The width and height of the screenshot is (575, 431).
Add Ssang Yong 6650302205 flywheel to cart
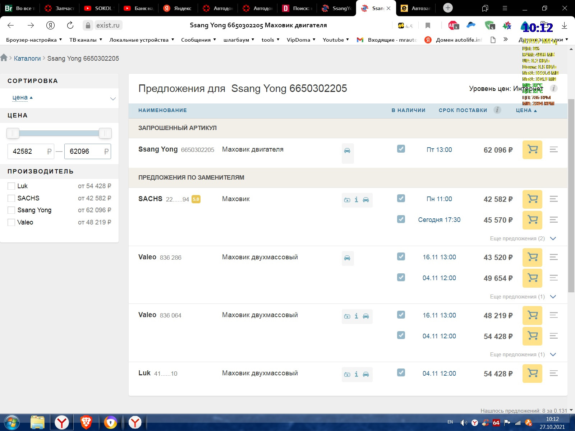coord(532,149)
